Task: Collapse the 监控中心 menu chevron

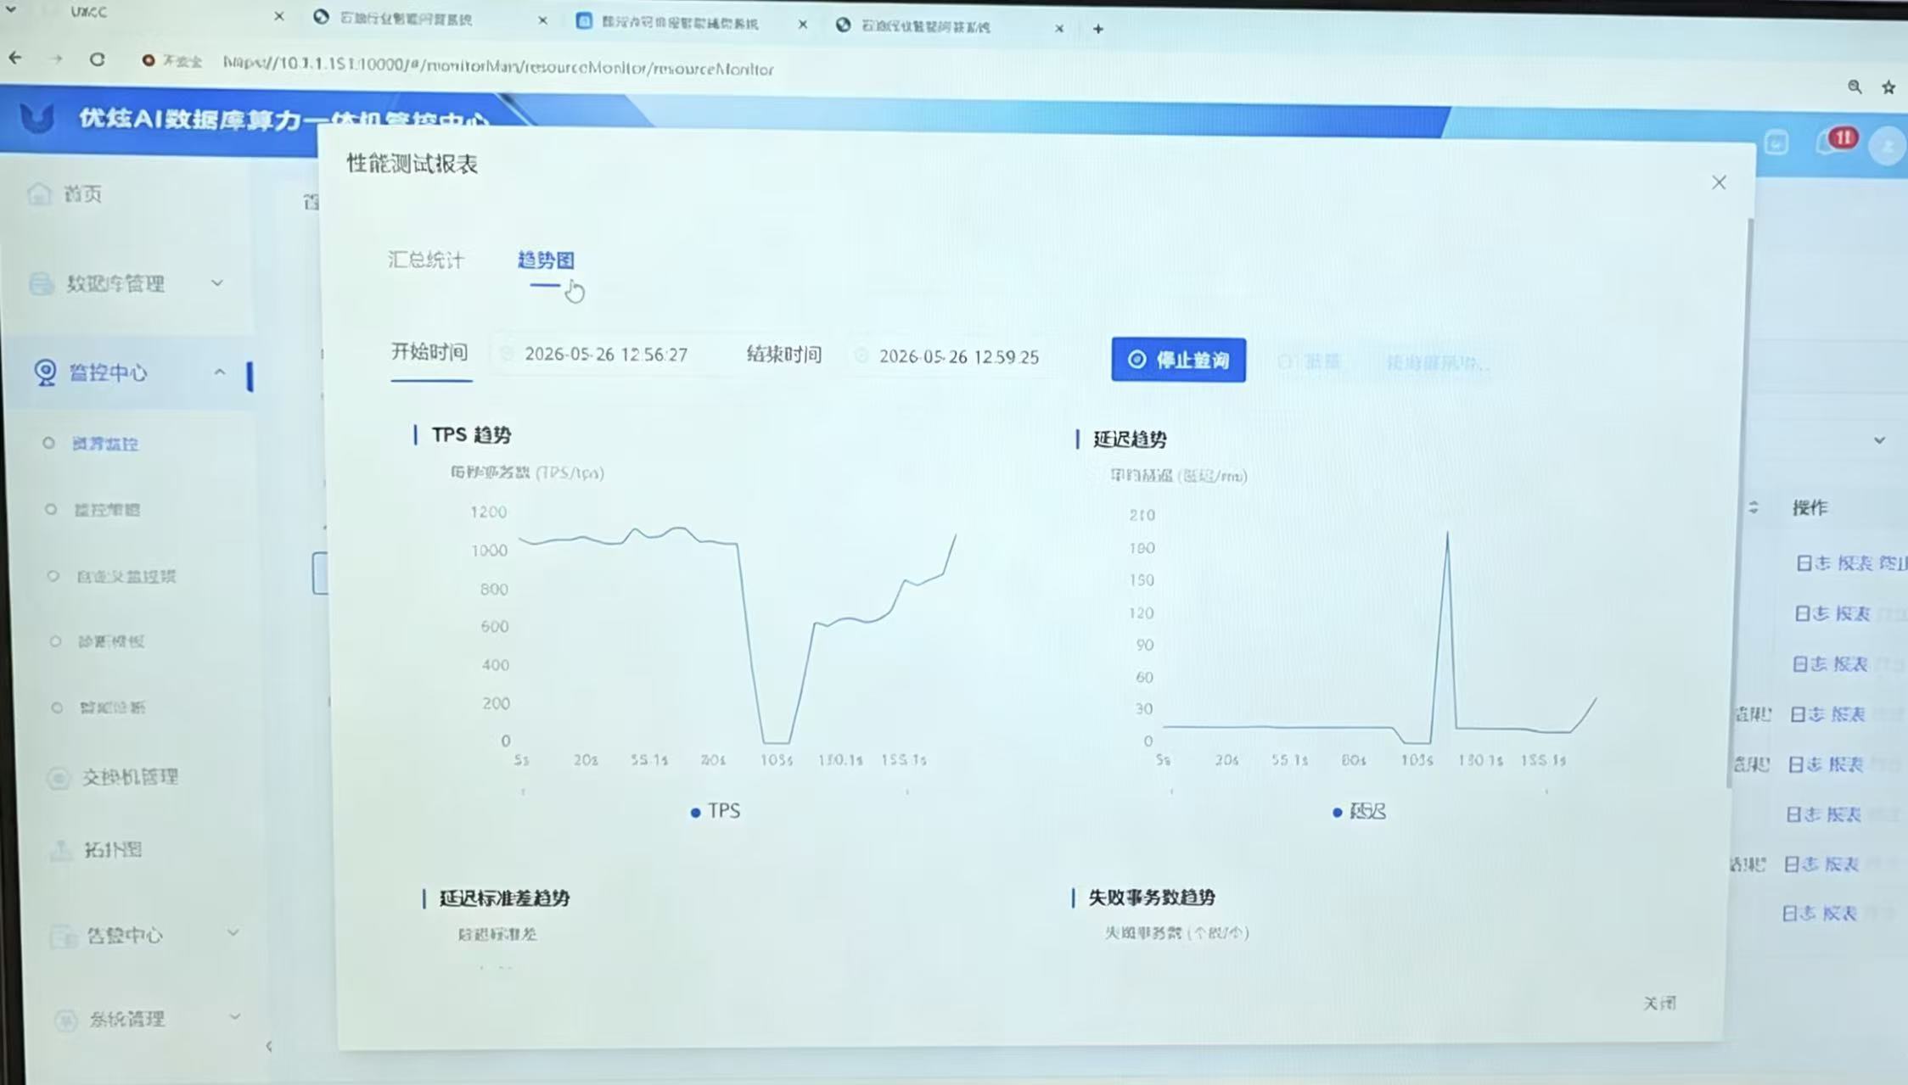Action: click(220, 372)
